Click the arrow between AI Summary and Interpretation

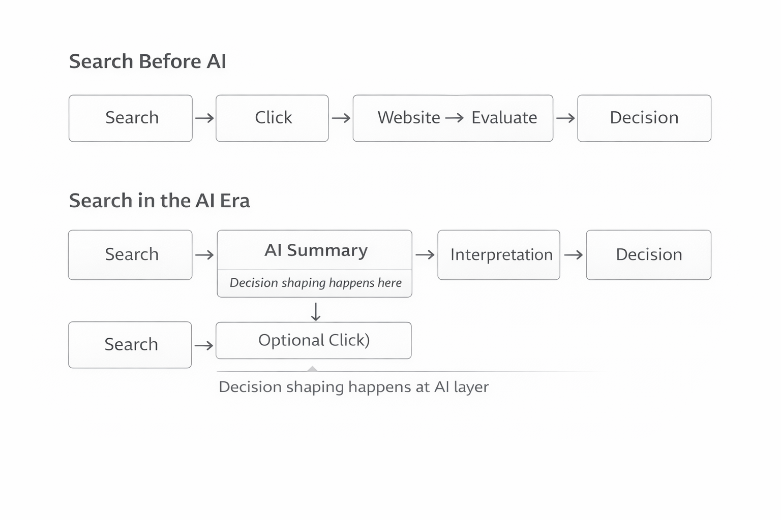(x=425, y=255)
